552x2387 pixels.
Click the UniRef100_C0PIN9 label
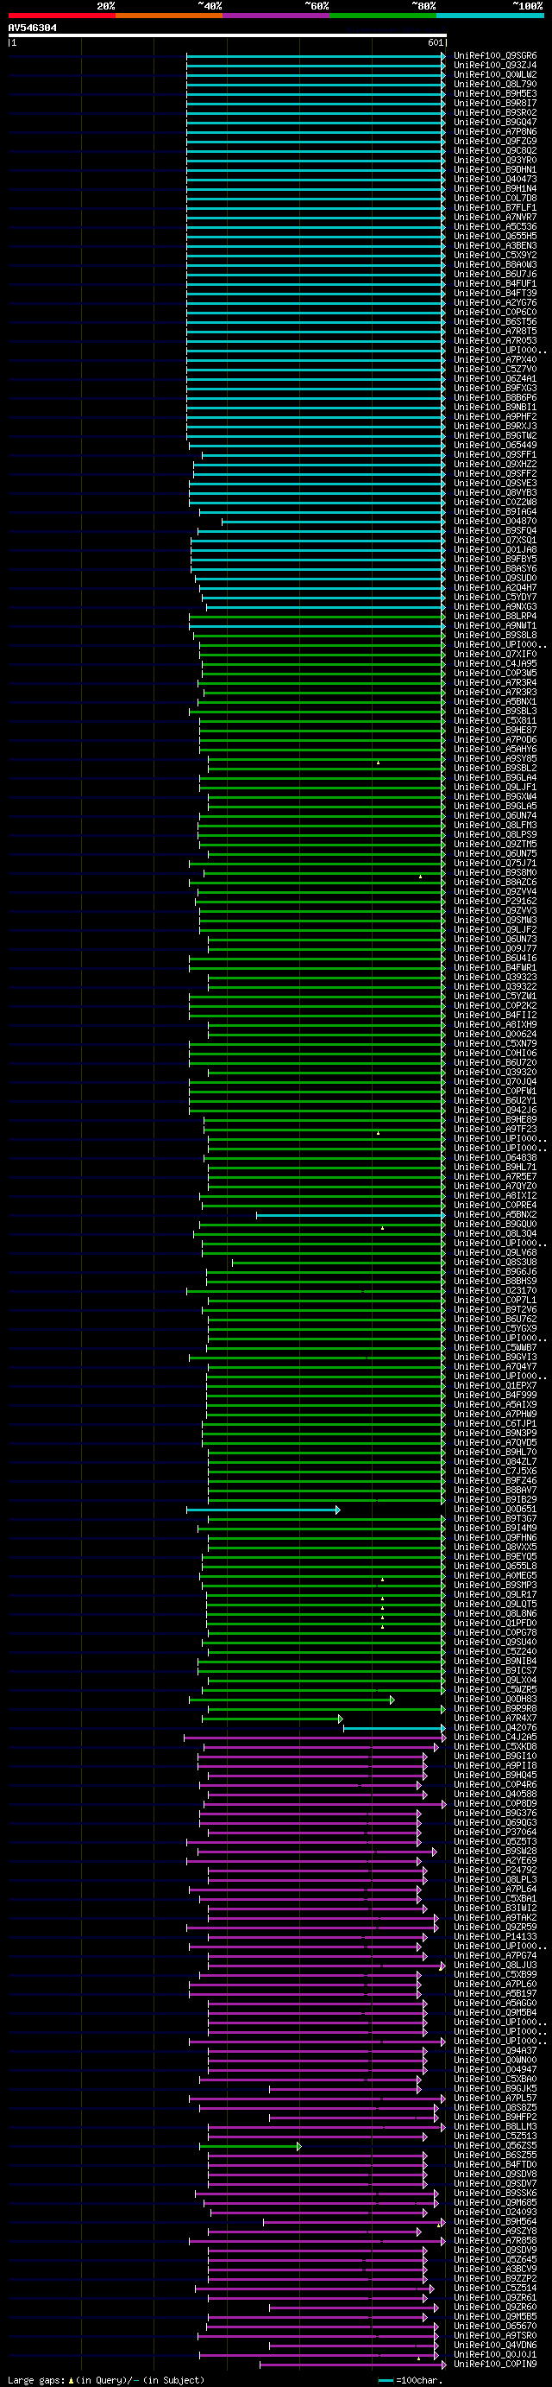[494, 2365]
